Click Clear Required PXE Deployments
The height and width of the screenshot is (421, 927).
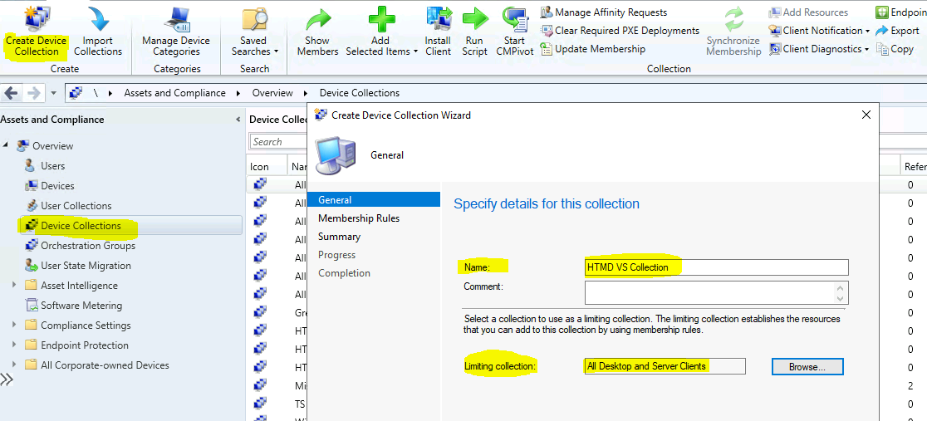(620, 30)
